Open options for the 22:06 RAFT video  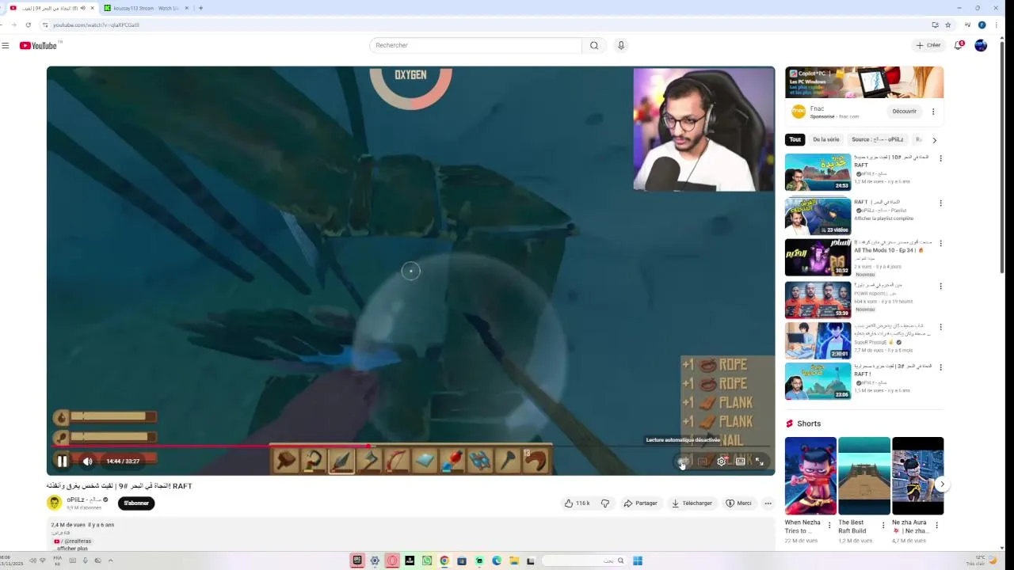point(940,368)
